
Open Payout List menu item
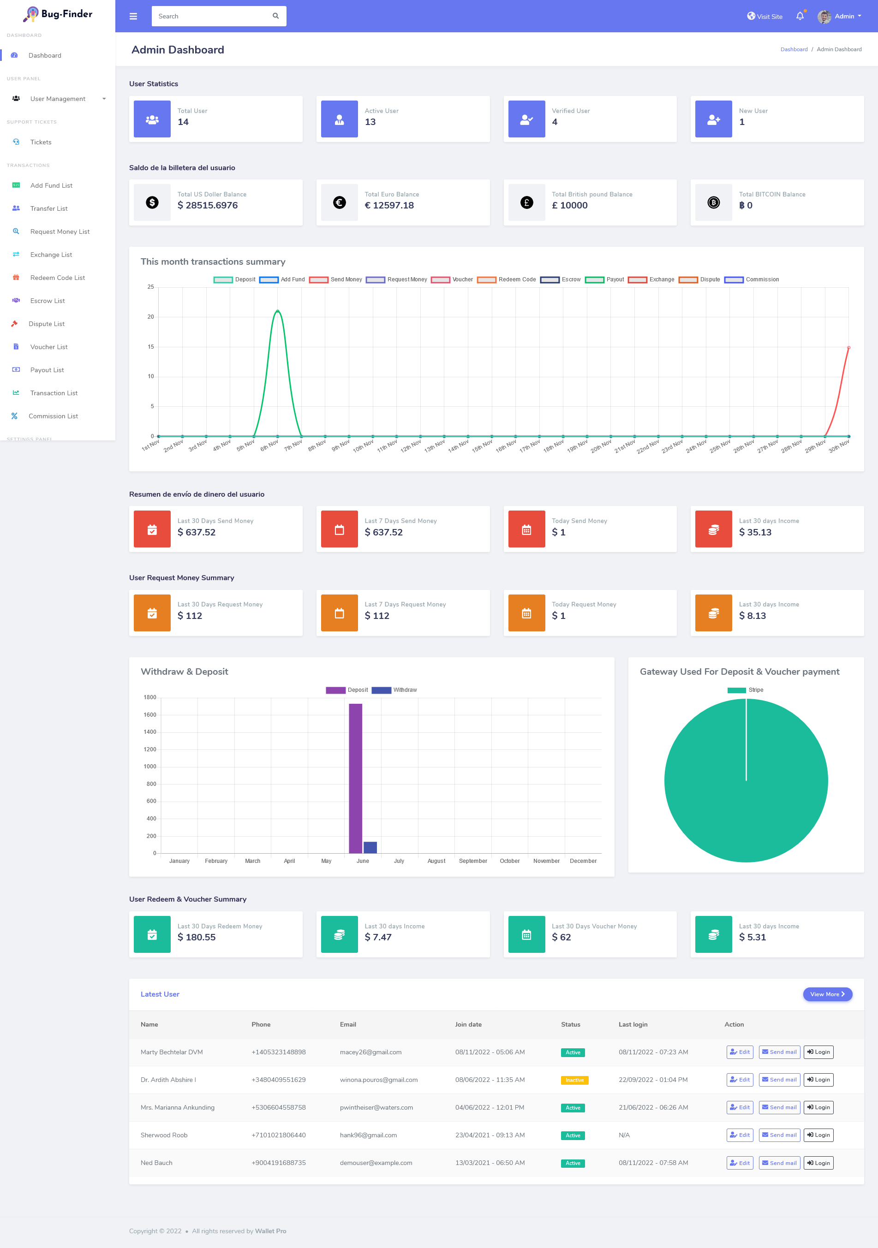[x=58, y=369]
